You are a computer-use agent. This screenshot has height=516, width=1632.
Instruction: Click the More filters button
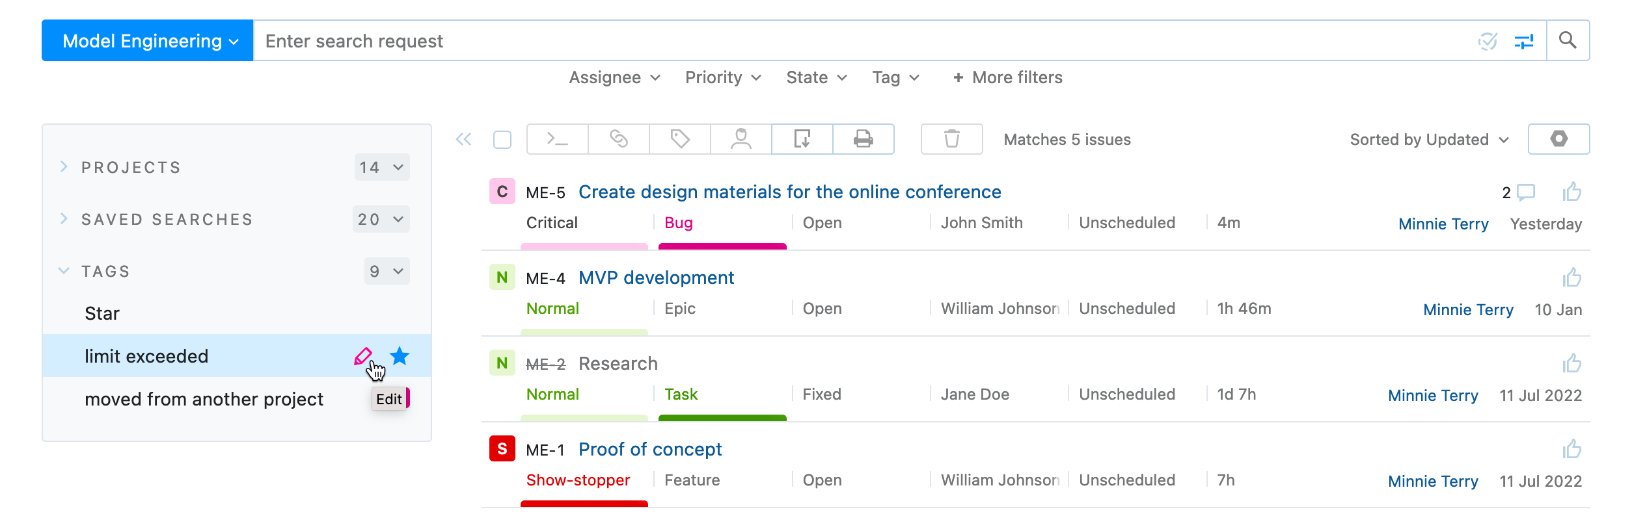[1007, 78]
